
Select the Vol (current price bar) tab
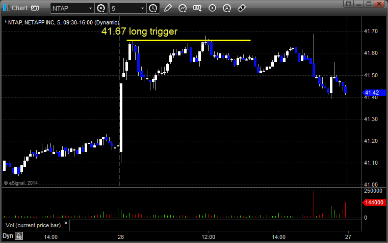coord(33,225)
